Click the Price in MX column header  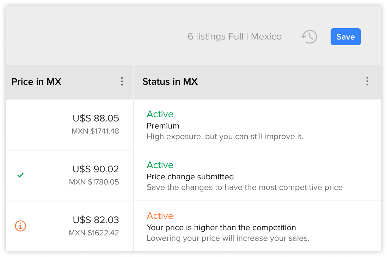(36, 82)
